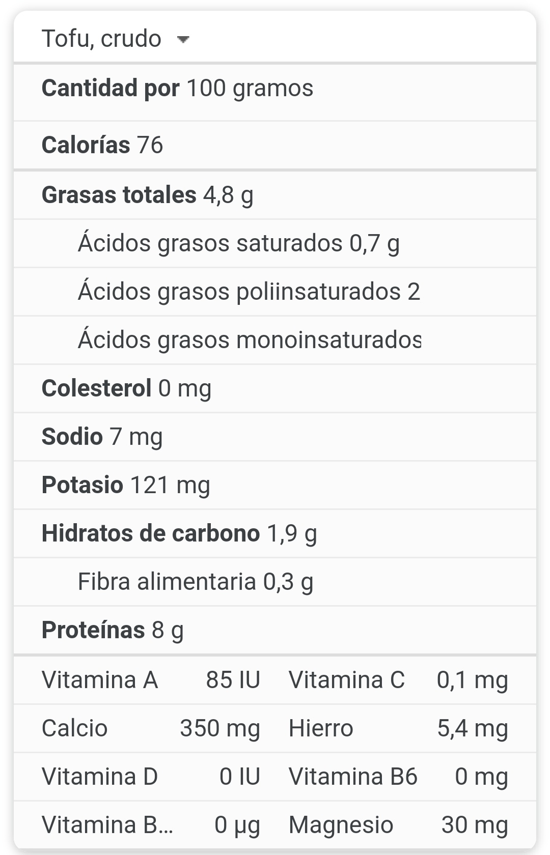The width and height of the screenshot is (550, 855).
Task: Select the Proteínas 8 g row
Action: (275, 630)
